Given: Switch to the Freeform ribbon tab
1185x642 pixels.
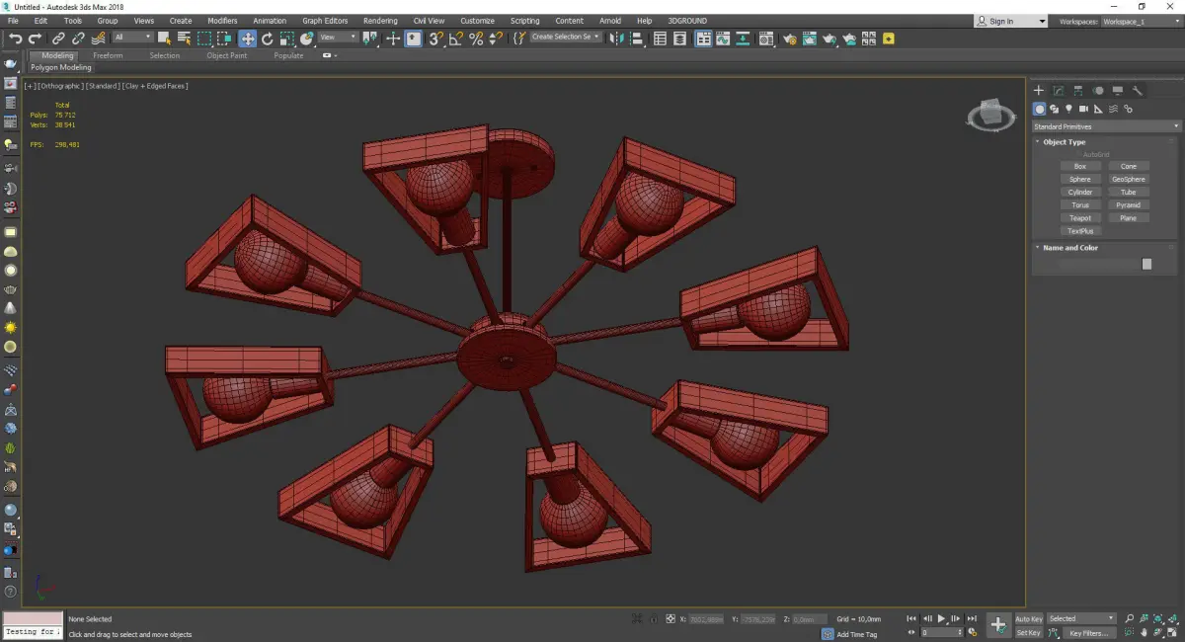Looking at the screenshot, I should 108,56.
